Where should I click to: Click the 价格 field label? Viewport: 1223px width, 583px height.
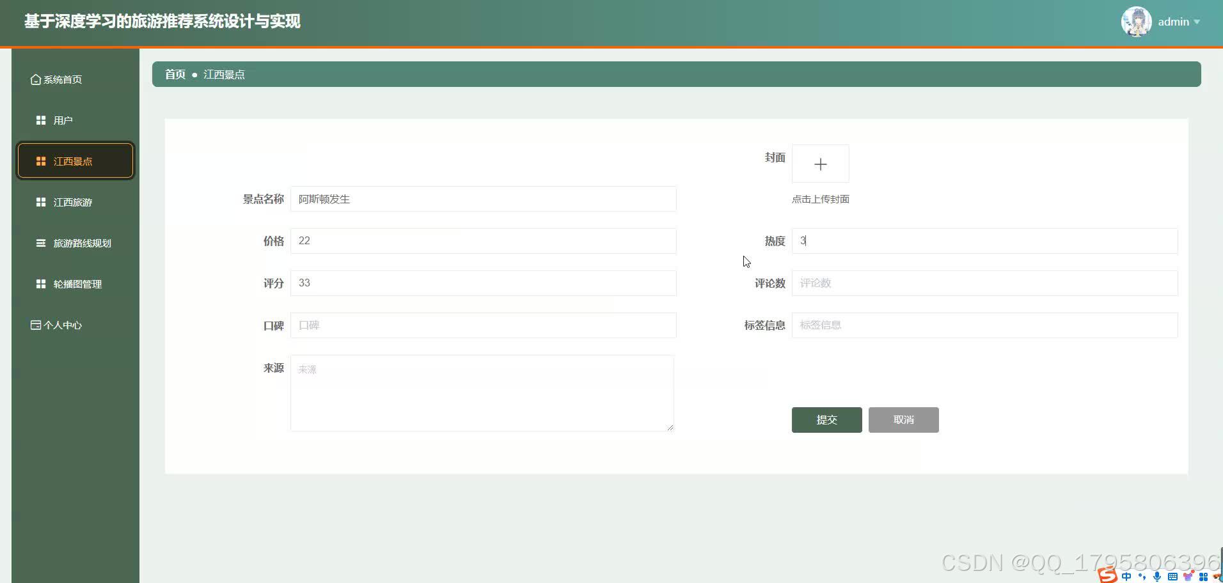273,241
